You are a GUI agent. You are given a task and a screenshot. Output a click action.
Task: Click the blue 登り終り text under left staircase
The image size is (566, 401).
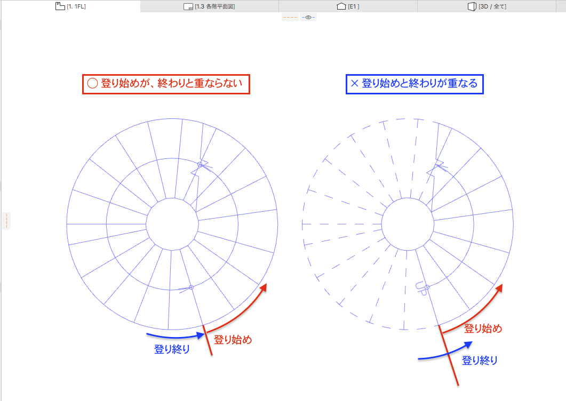pos(172,350)
